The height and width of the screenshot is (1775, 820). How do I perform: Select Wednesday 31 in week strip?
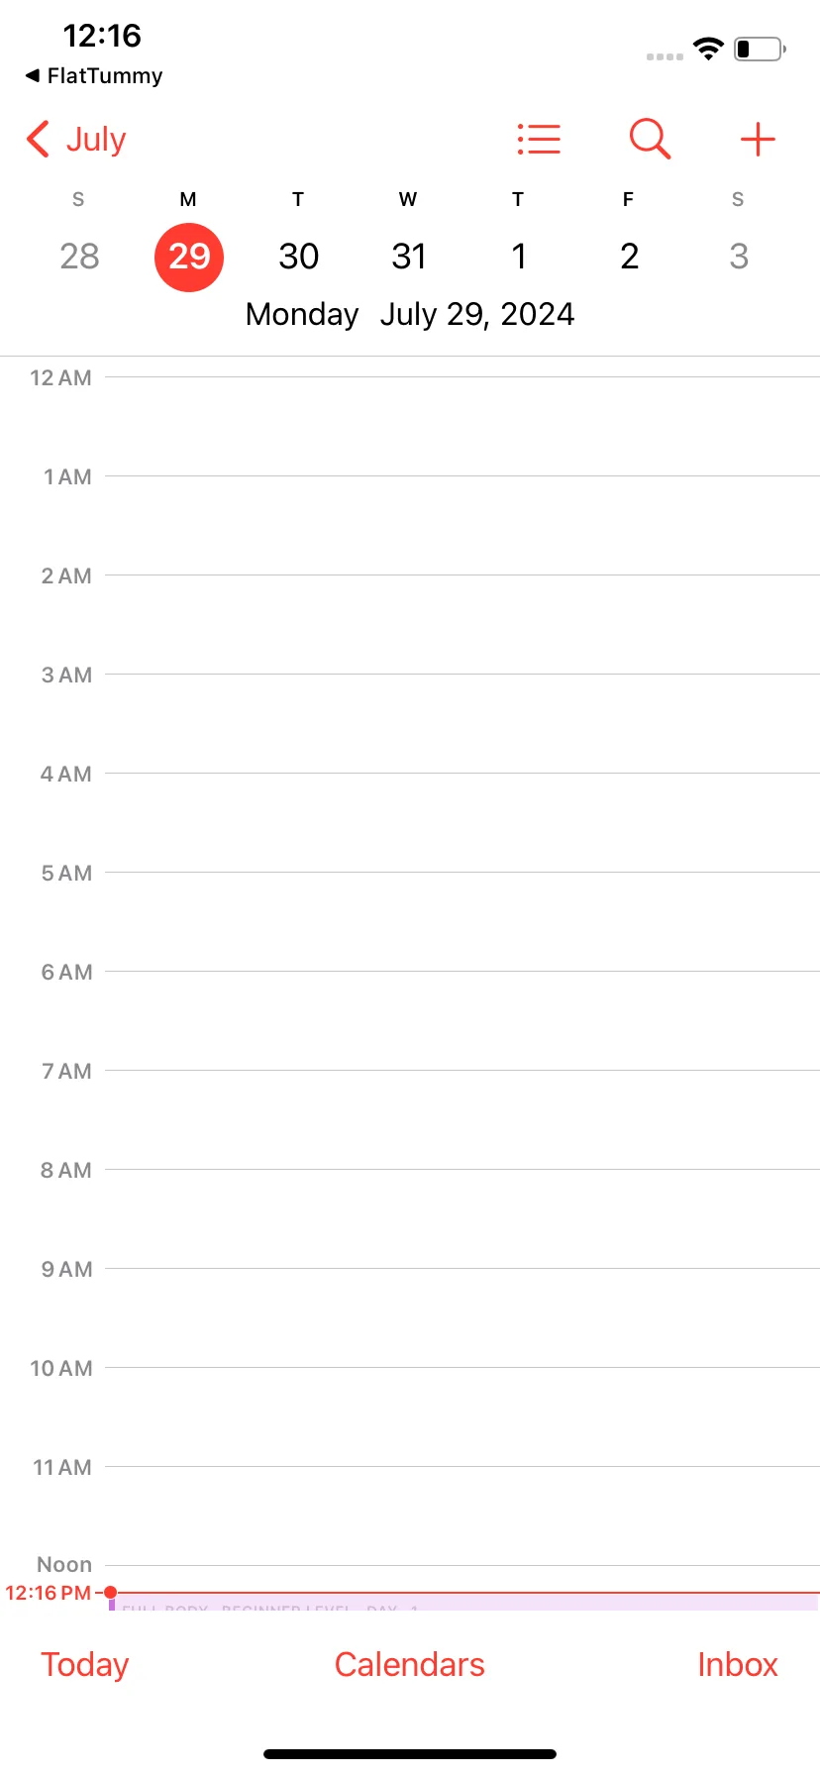pyautogui.click(x=408, y=257)
